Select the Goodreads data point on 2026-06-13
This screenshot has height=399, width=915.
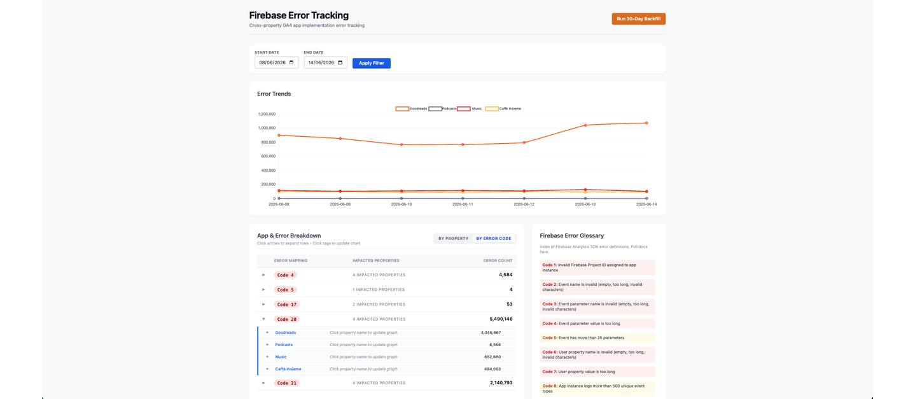click(x=585, y=125)
